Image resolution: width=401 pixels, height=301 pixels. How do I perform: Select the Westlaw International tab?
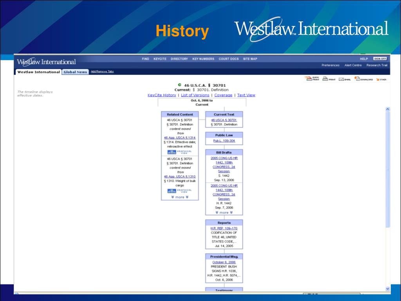point(39,72)
